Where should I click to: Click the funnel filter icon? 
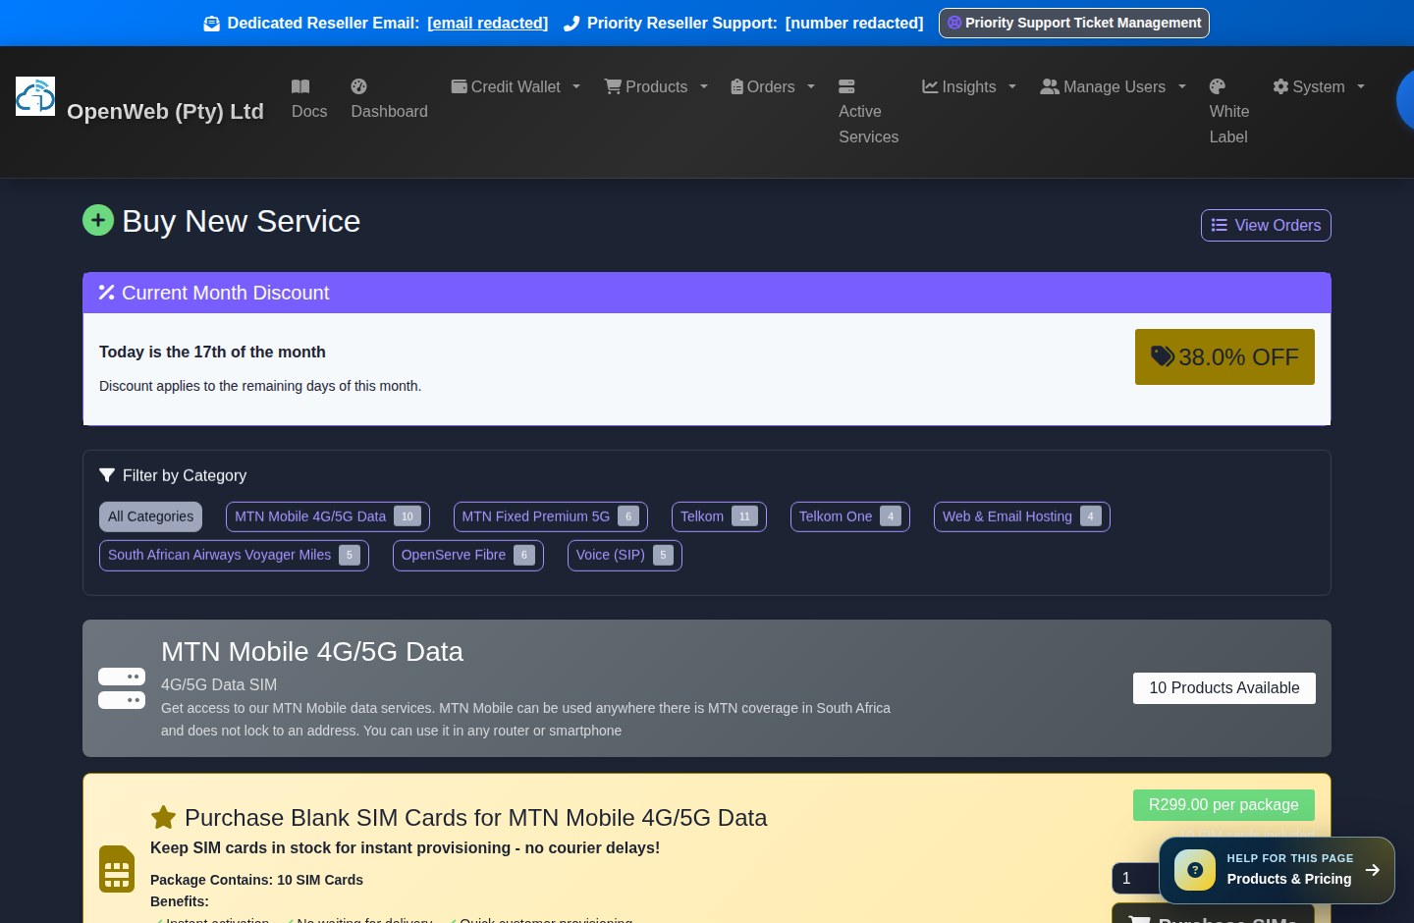107,475
